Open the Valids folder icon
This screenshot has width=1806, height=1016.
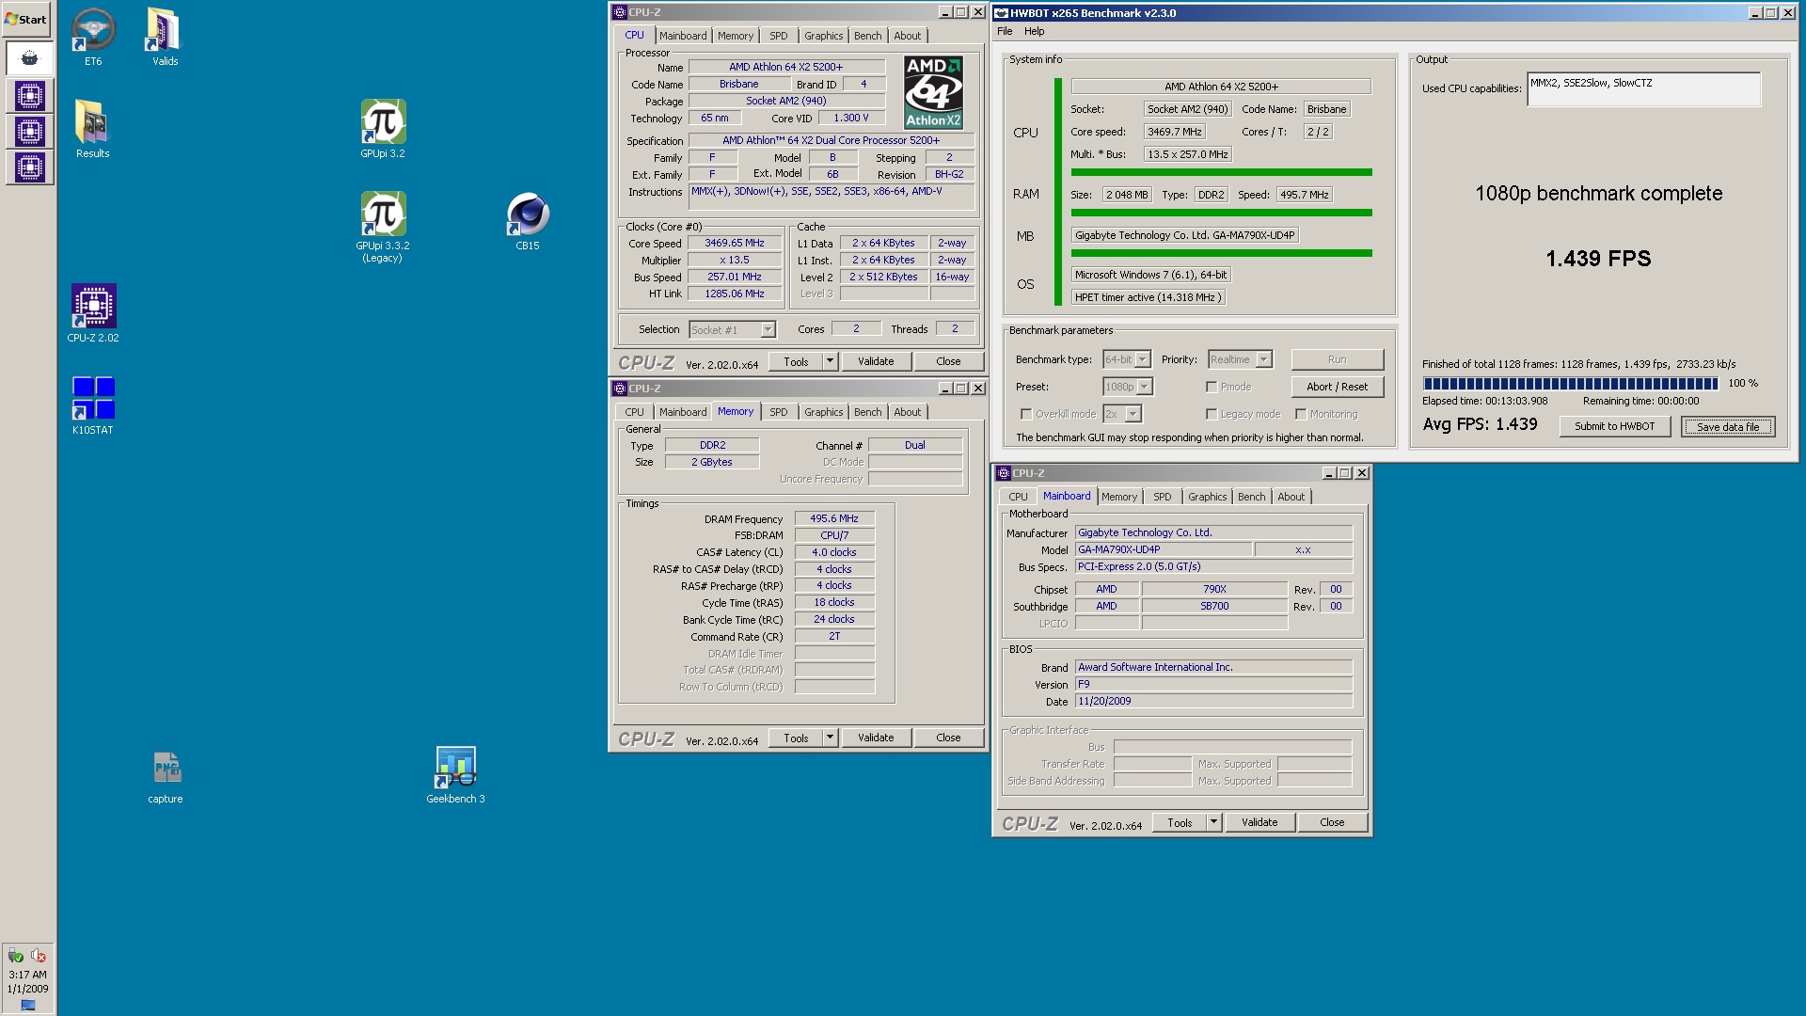point(165,36)
